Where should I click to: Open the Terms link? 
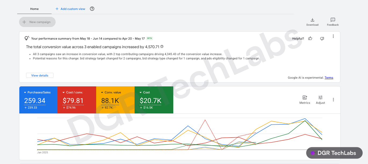click(x=329, y=78)
